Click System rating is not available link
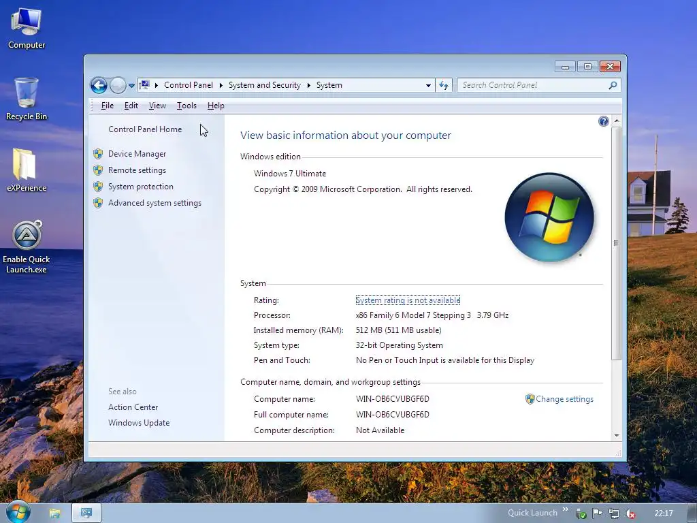Viewport: 697px width, 523px height. point(408,300)
